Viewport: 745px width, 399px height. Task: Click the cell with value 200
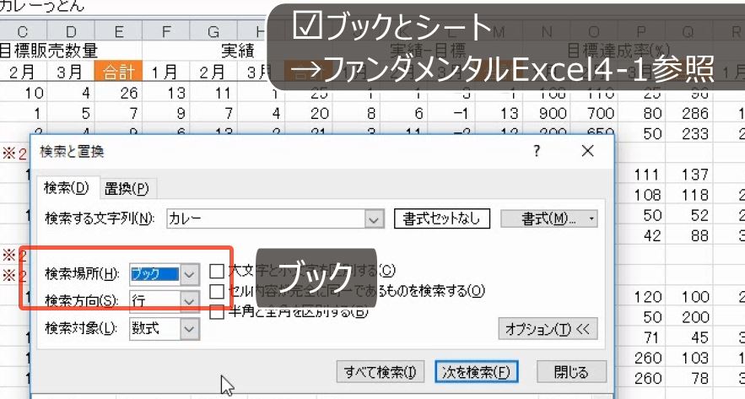click(x=689, y=317)
